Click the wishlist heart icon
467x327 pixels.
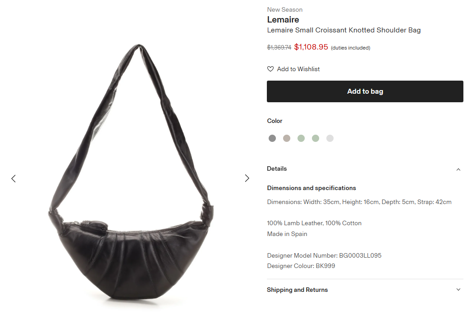tap(270, 69)
